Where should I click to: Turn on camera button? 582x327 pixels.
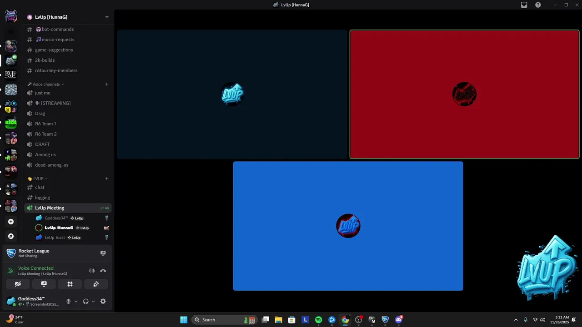coord(18,284)
